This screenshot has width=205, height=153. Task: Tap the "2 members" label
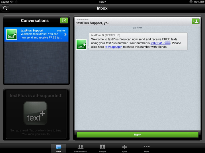coord(82,20)
